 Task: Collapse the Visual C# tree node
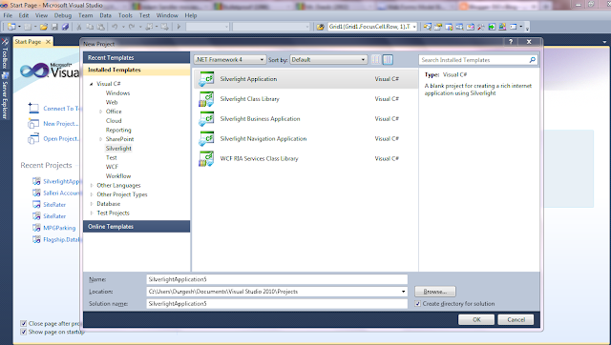92,84
